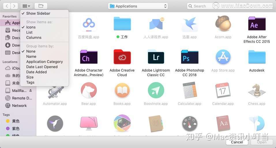276x148 pixels.
Task: Select the Calculator.app icon
Action: [x=189, y=90]
